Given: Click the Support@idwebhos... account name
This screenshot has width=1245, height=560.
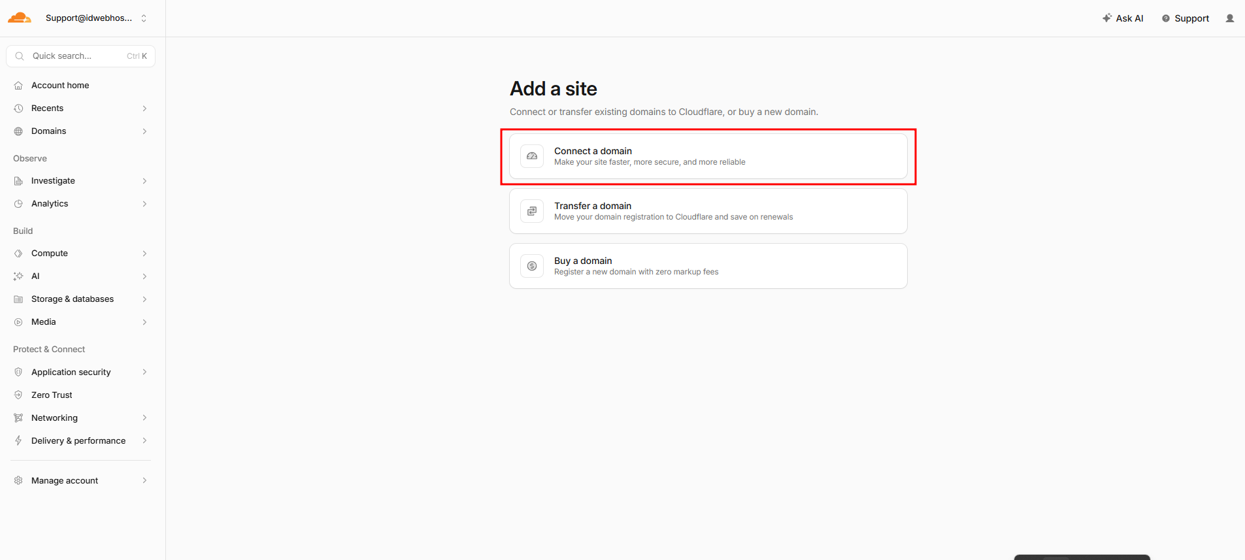Looking at the screenshot, I should (89, 18).
